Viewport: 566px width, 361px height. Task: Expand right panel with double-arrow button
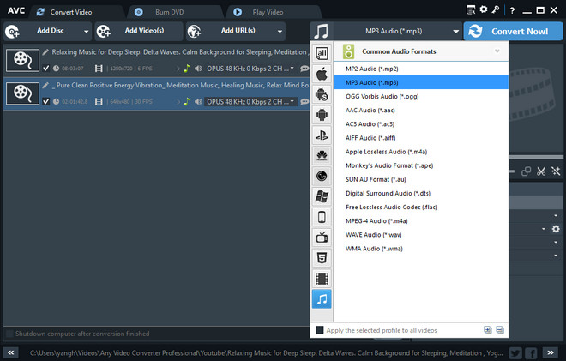pos(550,352)
